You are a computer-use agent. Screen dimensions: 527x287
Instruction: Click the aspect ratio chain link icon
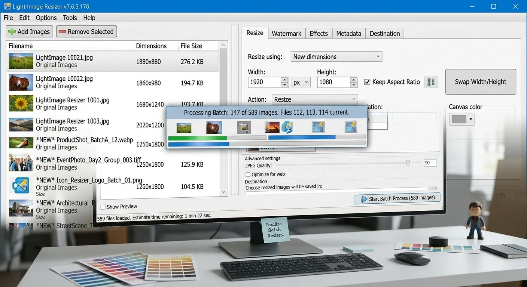(431, 82)
